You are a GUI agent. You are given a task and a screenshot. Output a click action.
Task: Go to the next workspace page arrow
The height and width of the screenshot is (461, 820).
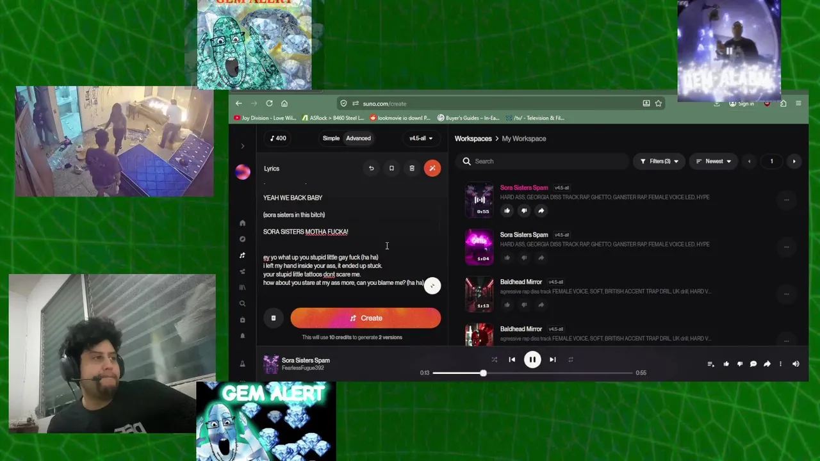coord(794,161)
